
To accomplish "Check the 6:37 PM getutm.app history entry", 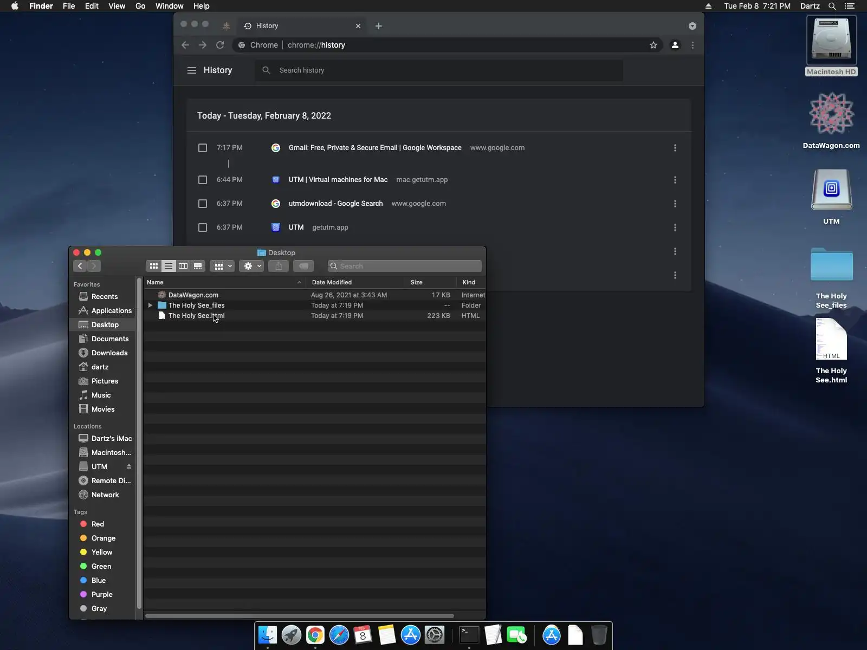I will [x=203, y=227].
